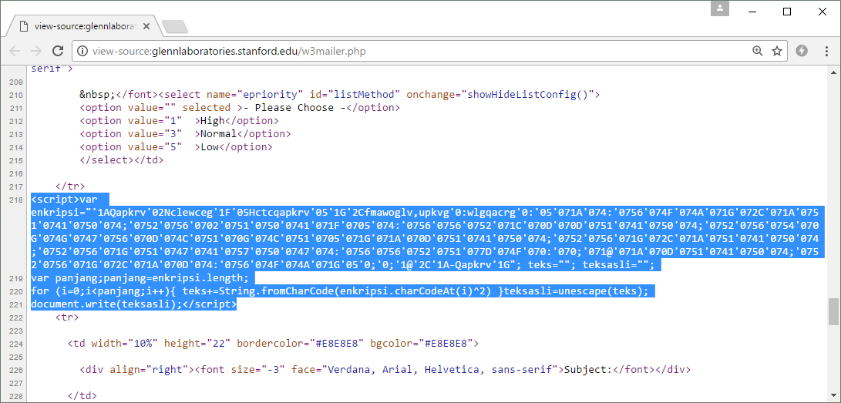Click the "Subject:" text in source
The width and height of the screenshot is (841, 403).
pos(588,369)
